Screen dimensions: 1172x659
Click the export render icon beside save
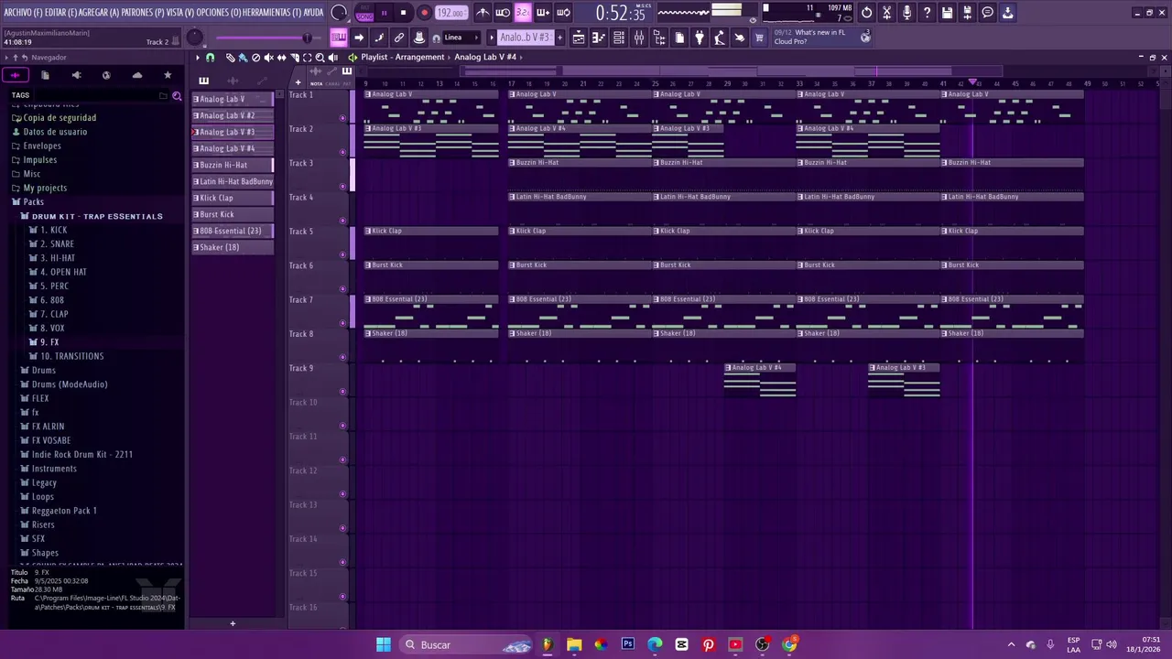[x=967, y=13]
